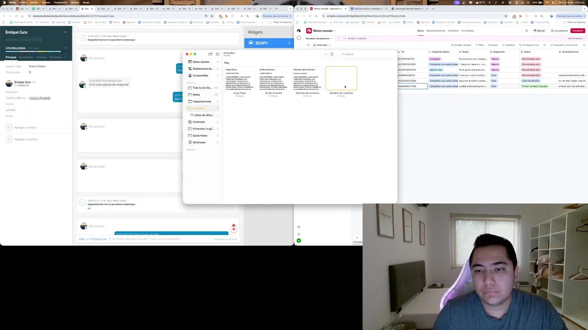Screen dimensions: 588x330
Task: Click Añadir o importar in Airtable
Action: pos(355,38)
